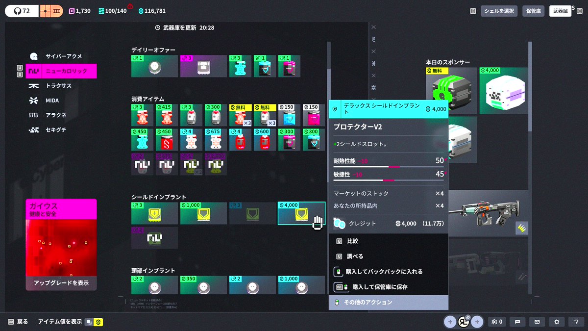Click the locked shield implant below the green one

(154, 238)
